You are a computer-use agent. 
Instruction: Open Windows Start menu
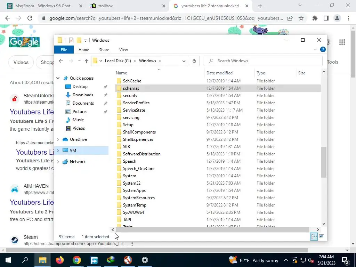(8, 260)
